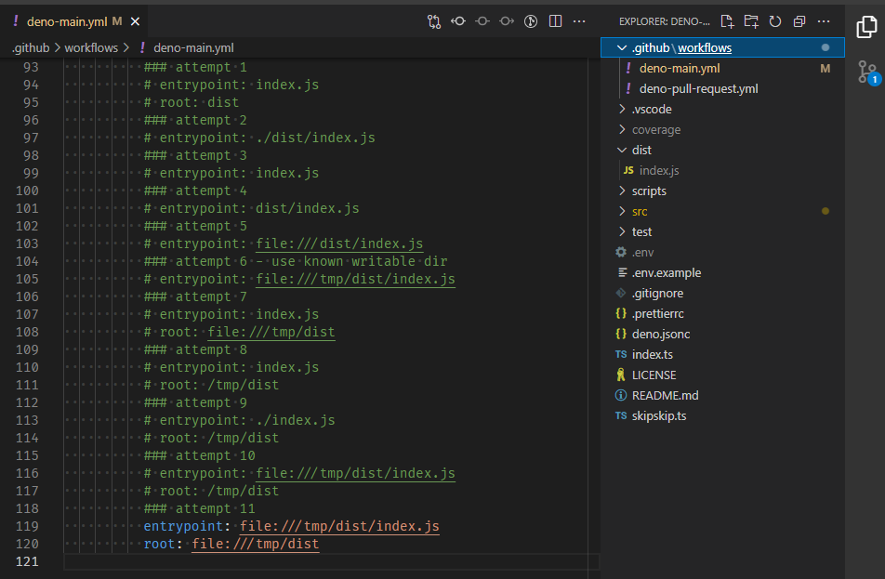Open compare changes icon in editor toolbar
The width and height of the screenshot is (885, 579).
[433, 21]
